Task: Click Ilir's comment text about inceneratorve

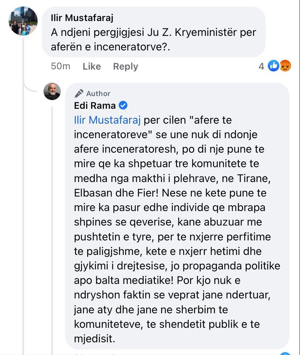Action: (x=153, y=39)
